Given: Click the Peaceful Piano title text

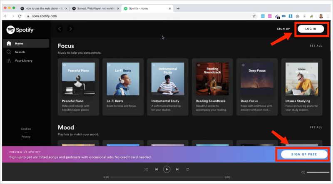Looking at the screenshot, I should pos(72,101).
